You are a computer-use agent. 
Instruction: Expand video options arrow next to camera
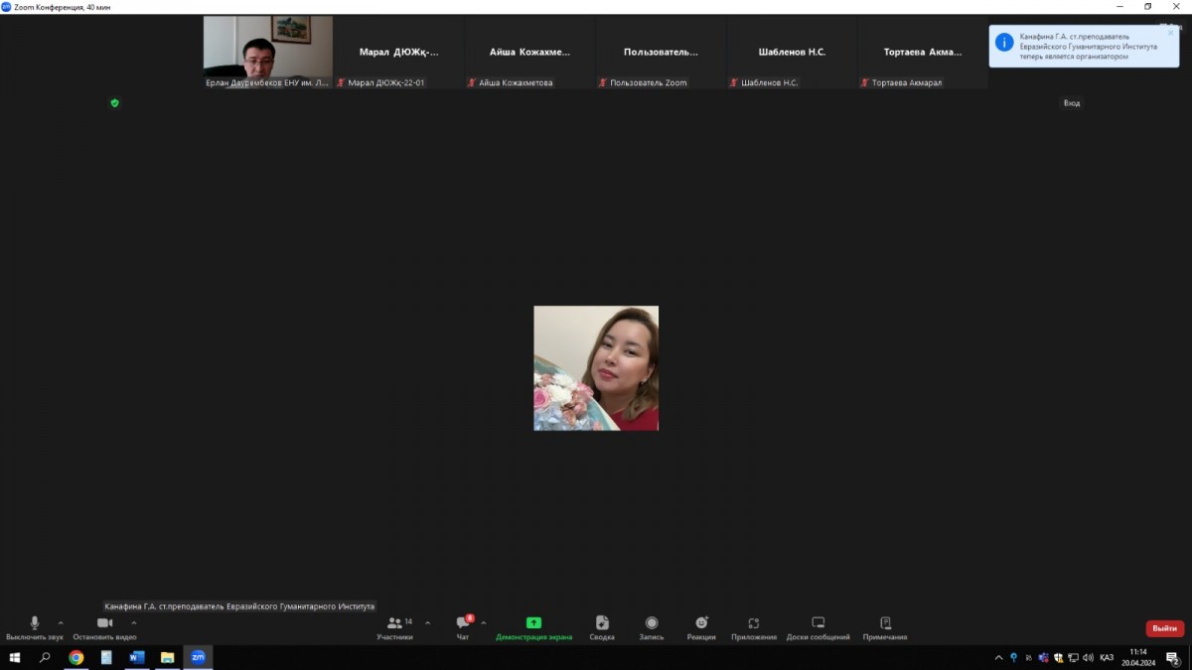click(x=134, y=623)
